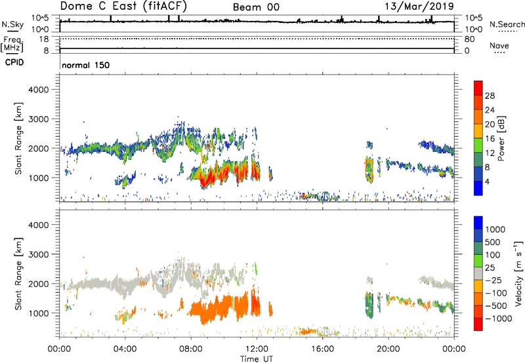Click the 'CPID' row label
The image size is (525, 363).
14,62
